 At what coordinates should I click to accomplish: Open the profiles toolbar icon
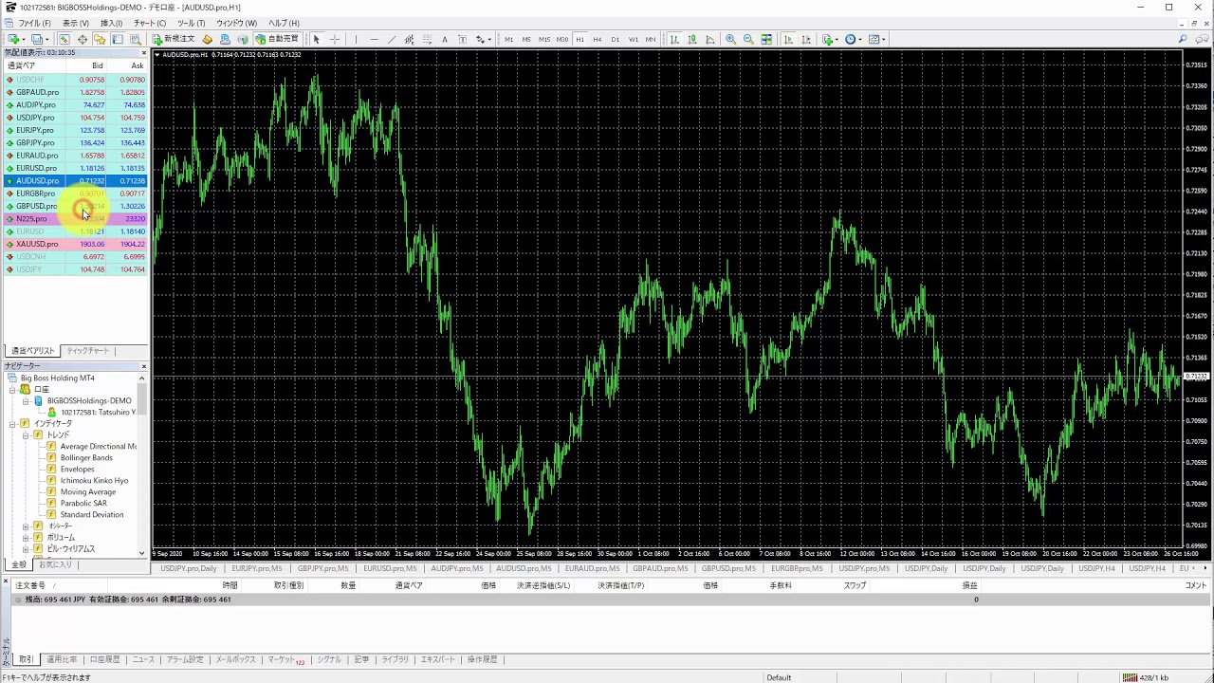[x=39, y=39]
